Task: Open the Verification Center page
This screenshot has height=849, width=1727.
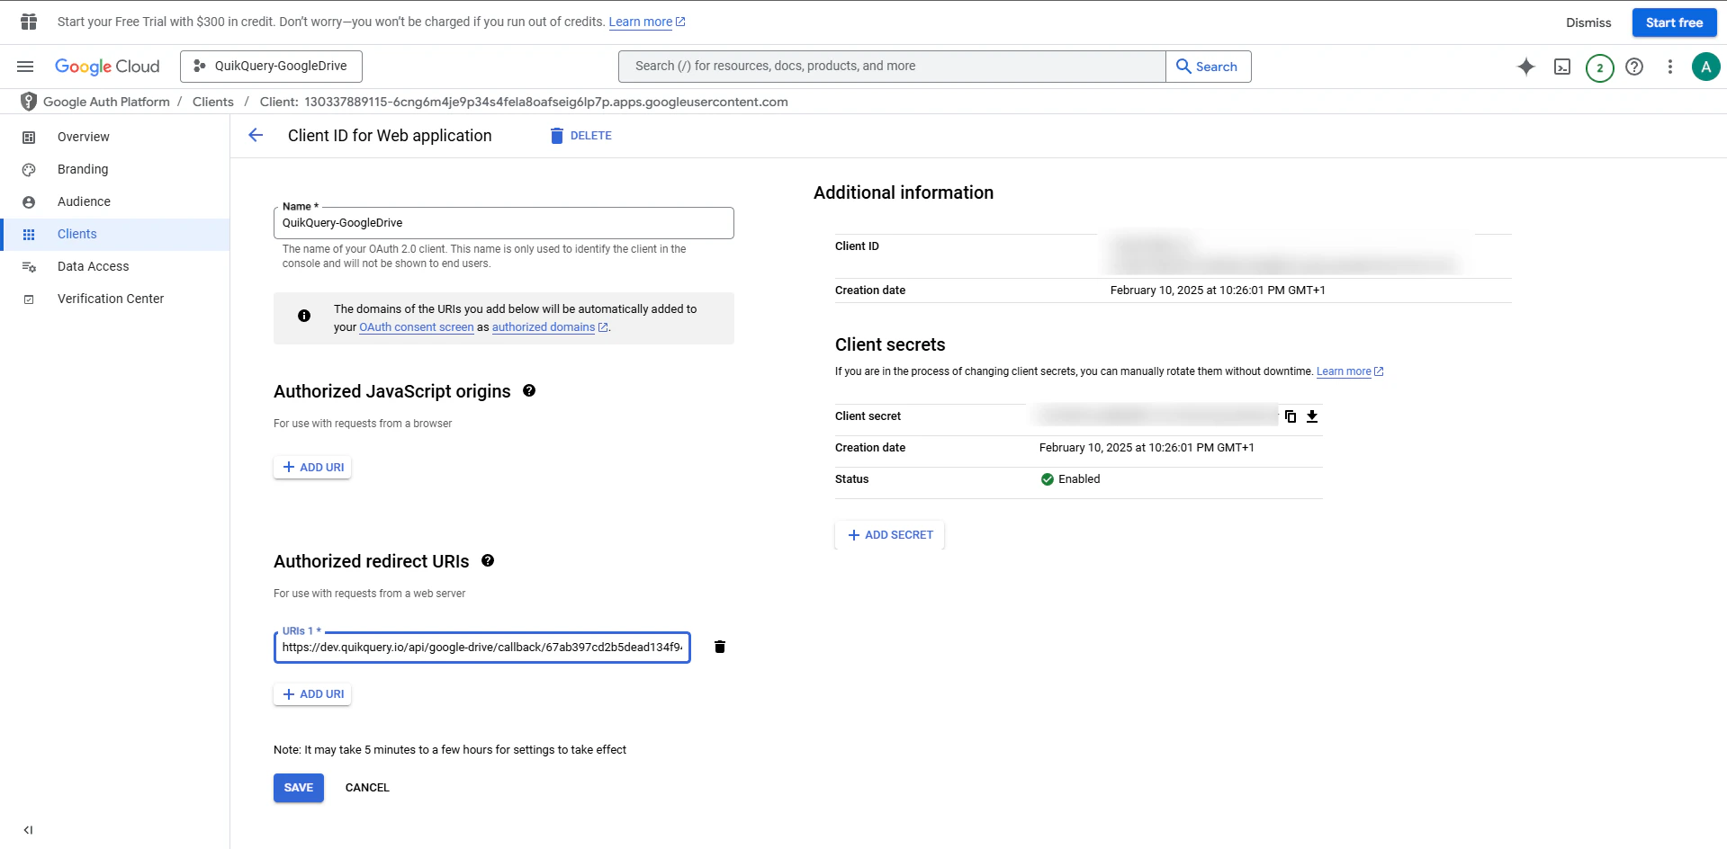Action: [x=111, y=298]
